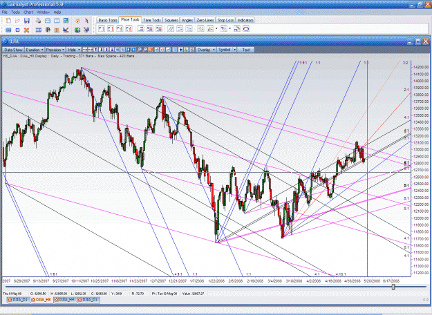Click the orange icon after the magnifiers
The width and height of the screenshot is (432, 315).
click(x=151, y=50)
